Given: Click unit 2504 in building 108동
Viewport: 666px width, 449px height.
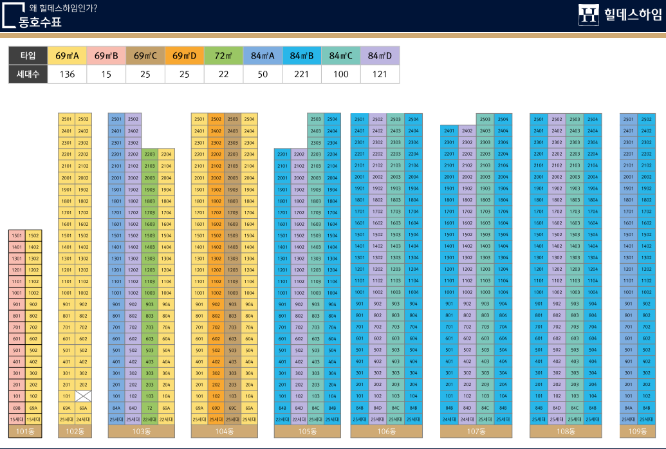Looking at the screenshot, I should click(593, 120).
